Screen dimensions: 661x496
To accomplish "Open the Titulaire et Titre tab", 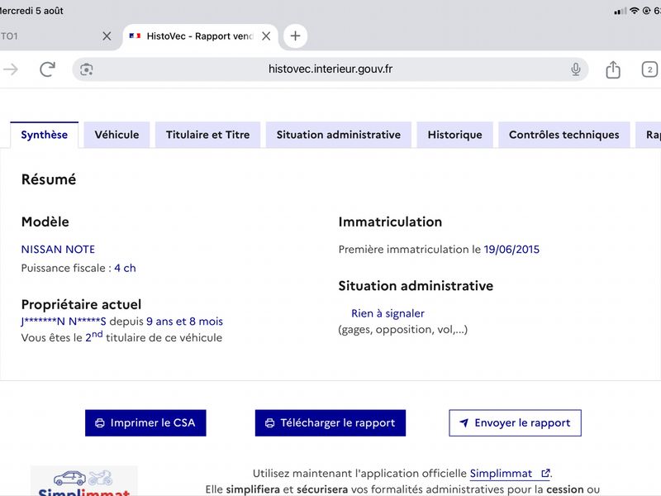I will (208, 135).
